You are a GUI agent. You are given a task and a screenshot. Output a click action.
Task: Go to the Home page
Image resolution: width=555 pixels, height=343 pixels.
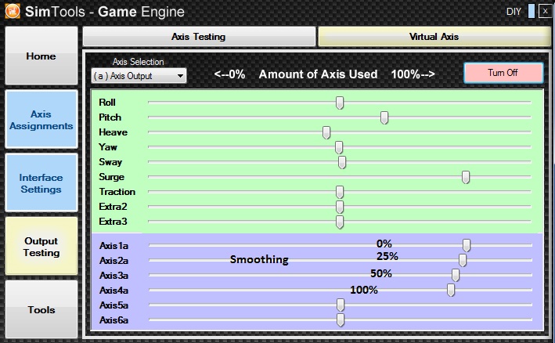[x=41, y=56]
